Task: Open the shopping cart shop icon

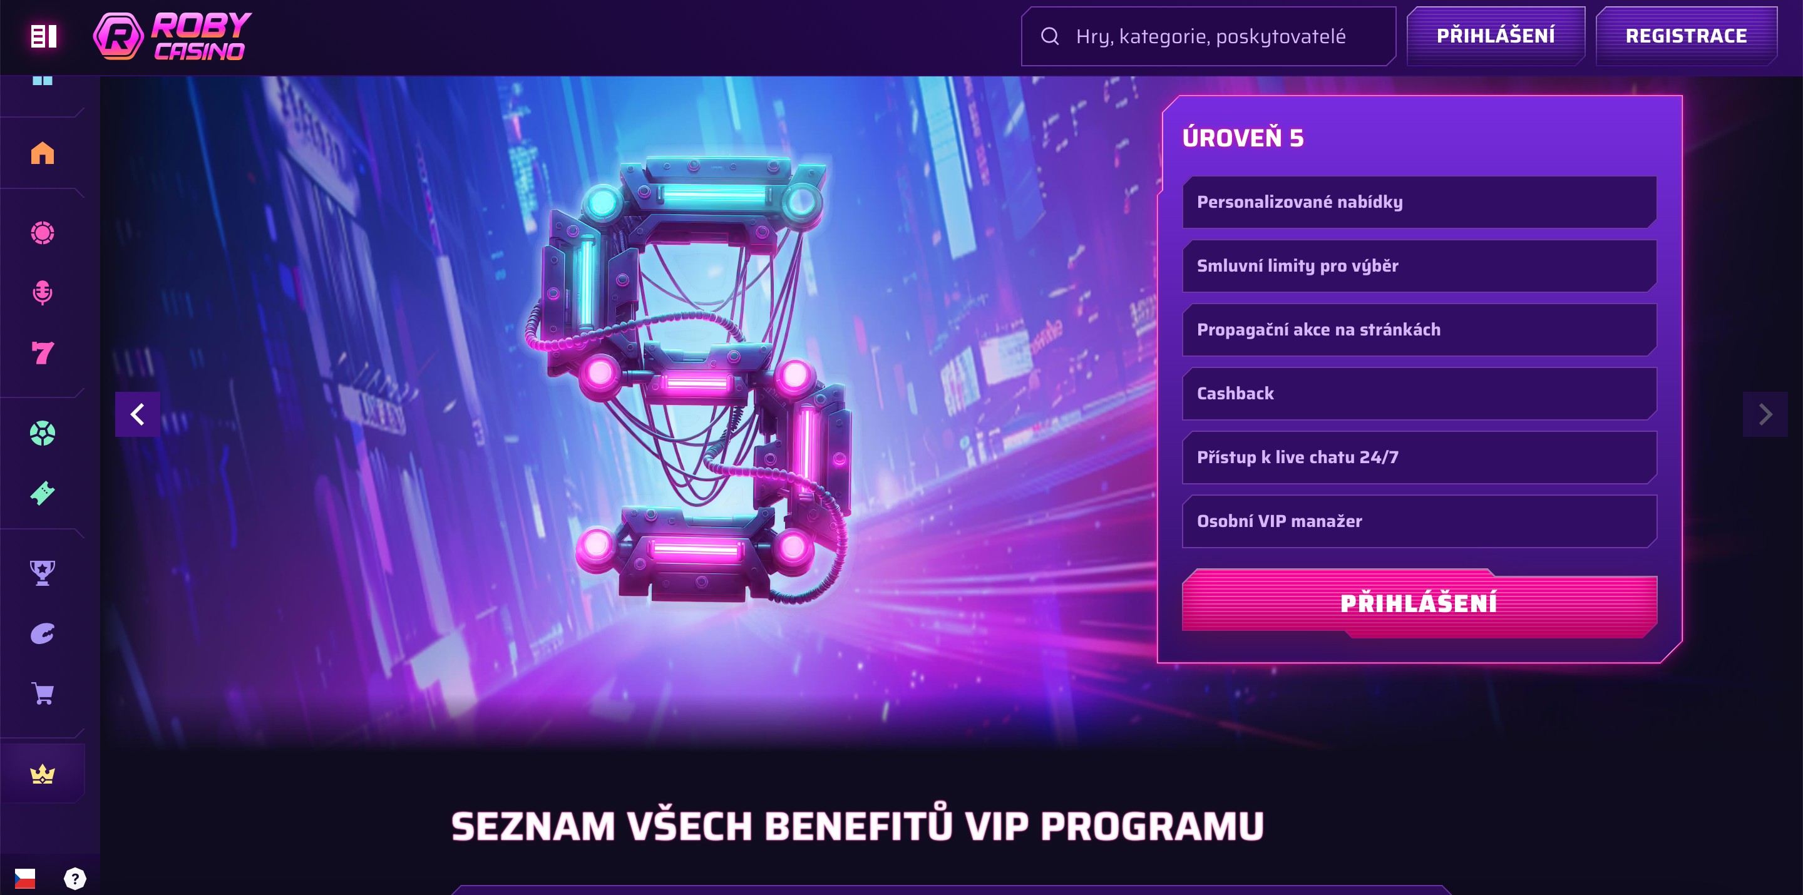Action: pos(43,693)
